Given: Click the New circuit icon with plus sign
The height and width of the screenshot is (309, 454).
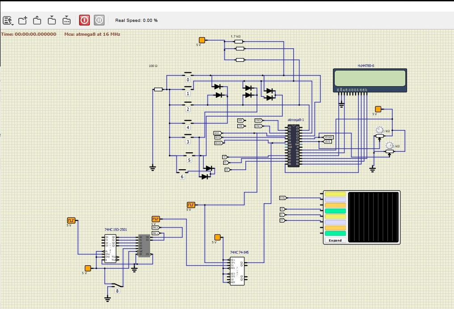Looking at the screenshot, I should (x=23, y=20).
